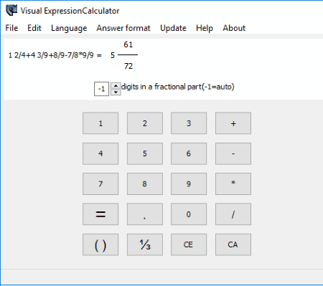Click the multiply asterisk key

point(233,184)
